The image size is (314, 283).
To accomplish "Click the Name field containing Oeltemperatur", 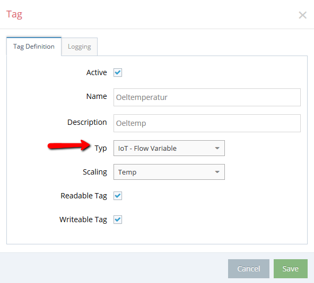I will (x=207, y=97).
